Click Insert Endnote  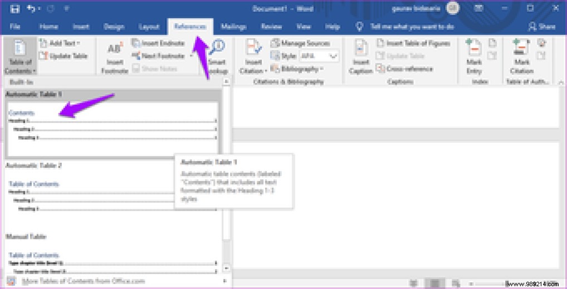(x=158, y=43)
